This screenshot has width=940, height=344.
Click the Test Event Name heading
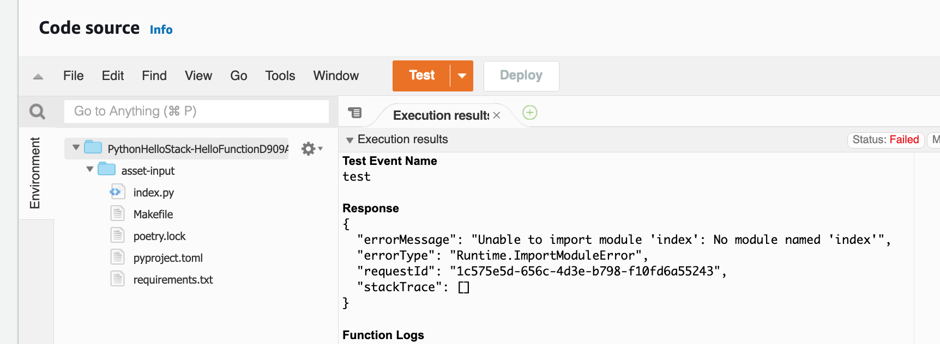click(390, 161)
